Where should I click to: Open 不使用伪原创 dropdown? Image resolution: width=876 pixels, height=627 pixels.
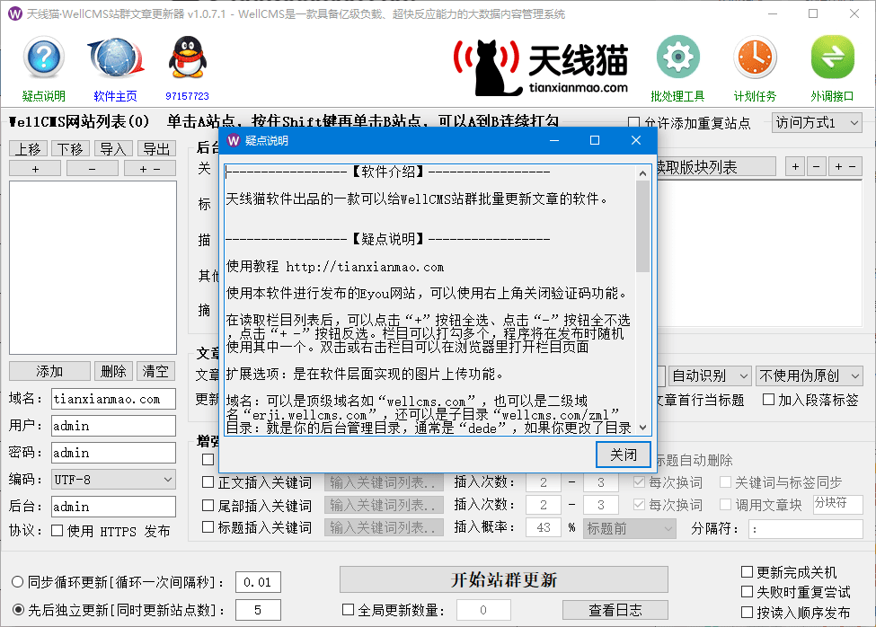809,375
